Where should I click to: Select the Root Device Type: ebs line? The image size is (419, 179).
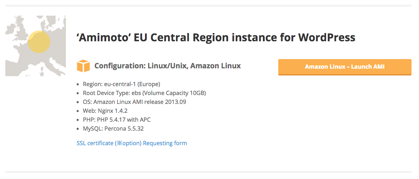tap(144, 93)
